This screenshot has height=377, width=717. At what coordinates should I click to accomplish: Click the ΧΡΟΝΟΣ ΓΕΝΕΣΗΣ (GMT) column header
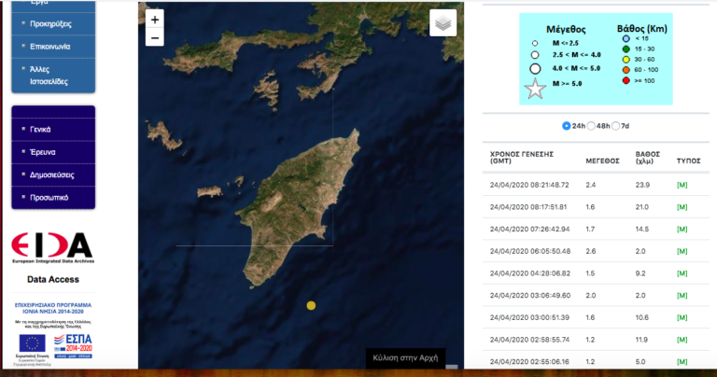click(522, 158)
